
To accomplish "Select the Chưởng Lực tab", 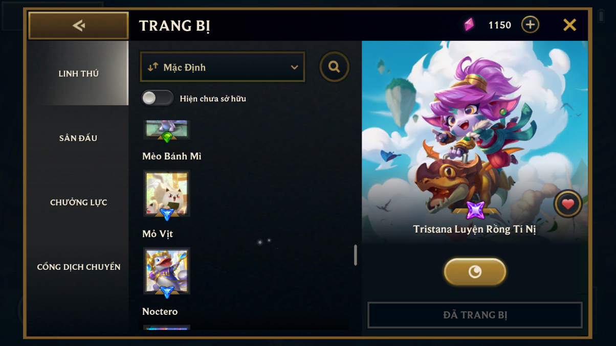I will pyautogui.click(x=78, y=202).
